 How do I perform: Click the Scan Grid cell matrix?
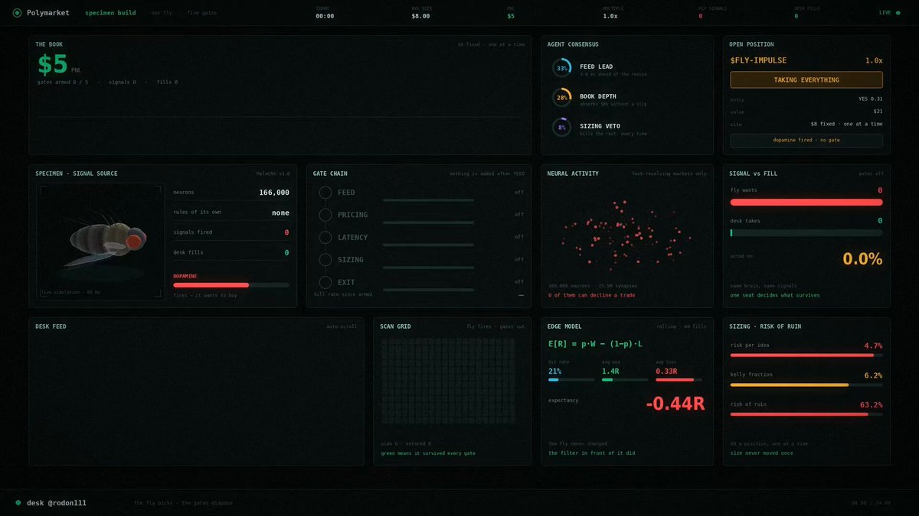click(449, 381)
